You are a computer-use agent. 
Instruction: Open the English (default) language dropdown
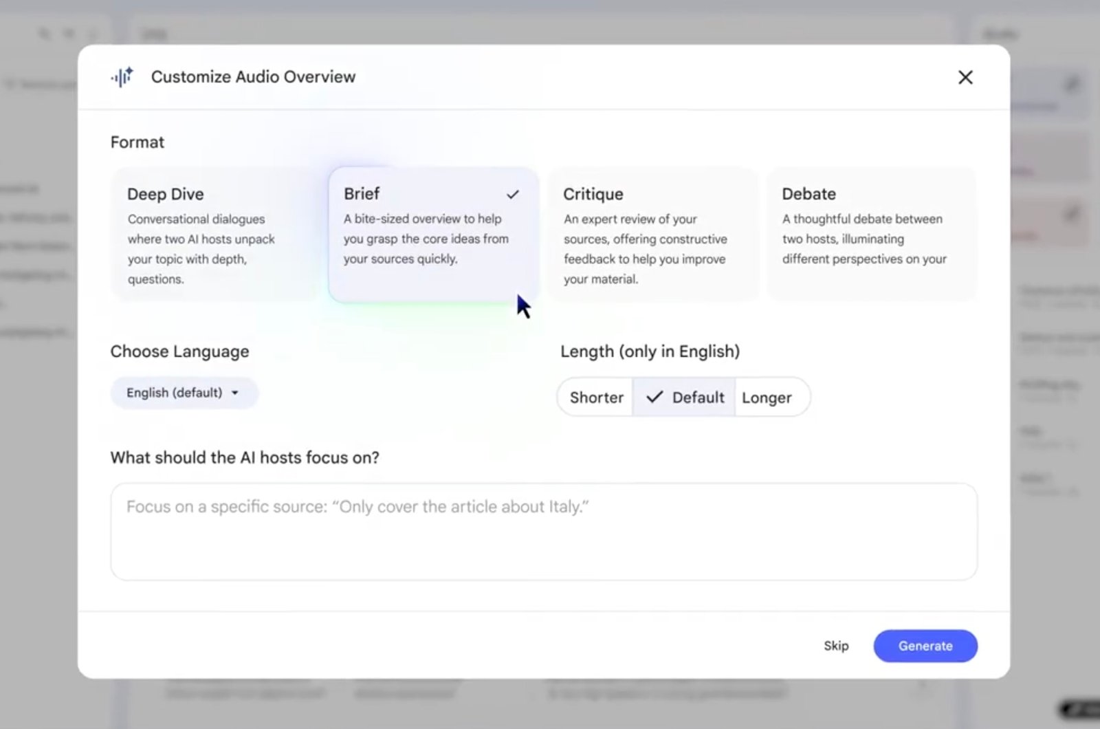pyautogui.click(x=184, y=393)
